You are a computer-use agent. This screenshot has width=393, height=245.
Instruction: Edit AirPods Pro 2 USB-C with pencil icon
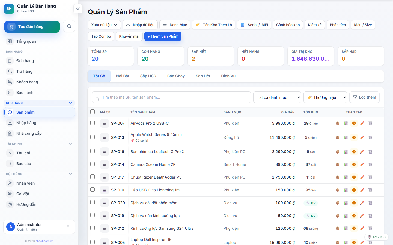coord(362,123)
